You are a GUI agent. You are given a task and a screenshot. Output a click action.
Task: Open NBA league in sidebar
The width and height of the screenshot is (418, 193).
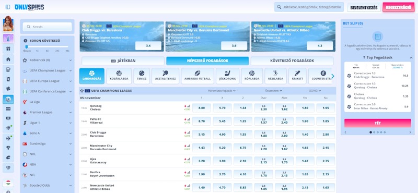pyautogui.click(x=47, y=164)
